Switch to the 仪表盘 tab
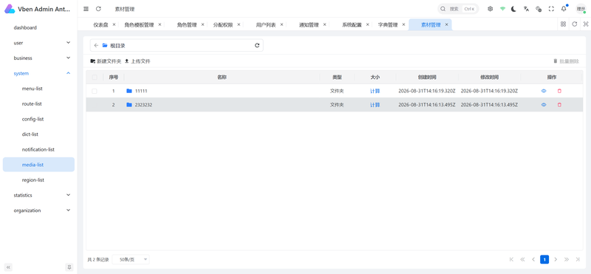 pos(100,25)
